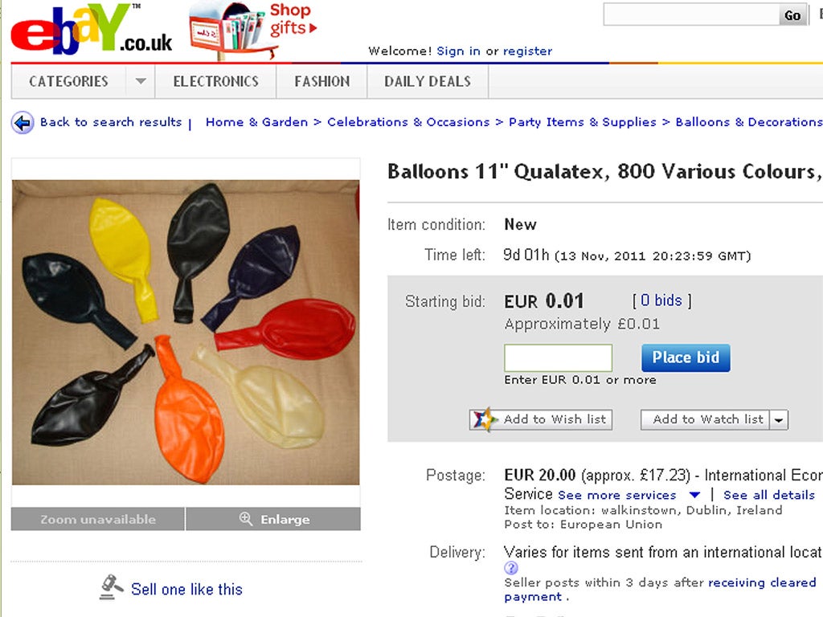Image resolution: width=823 pixels, height=617 pixels.
Task: Click the See all details link
Action: (x=768, y=495)
